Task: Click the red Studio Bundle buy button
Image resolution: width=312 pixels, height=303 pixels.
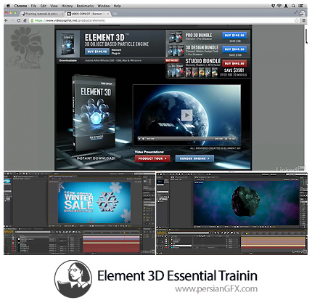Action: tap(234, 63)
